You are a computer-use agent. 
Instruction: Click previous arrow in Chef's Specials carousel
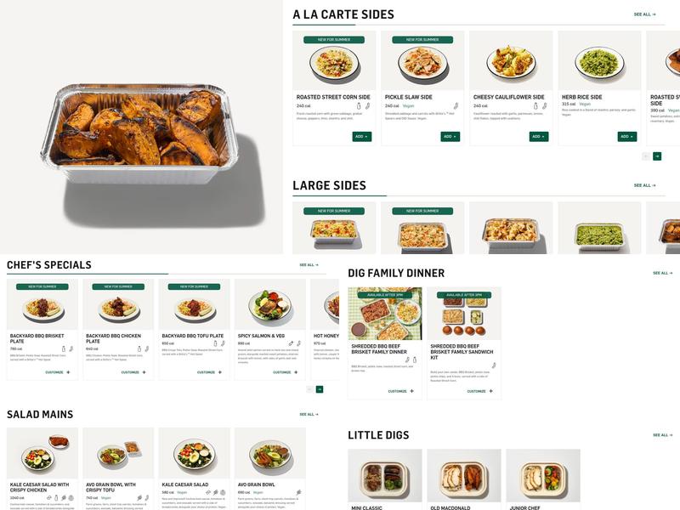point(309,389)
